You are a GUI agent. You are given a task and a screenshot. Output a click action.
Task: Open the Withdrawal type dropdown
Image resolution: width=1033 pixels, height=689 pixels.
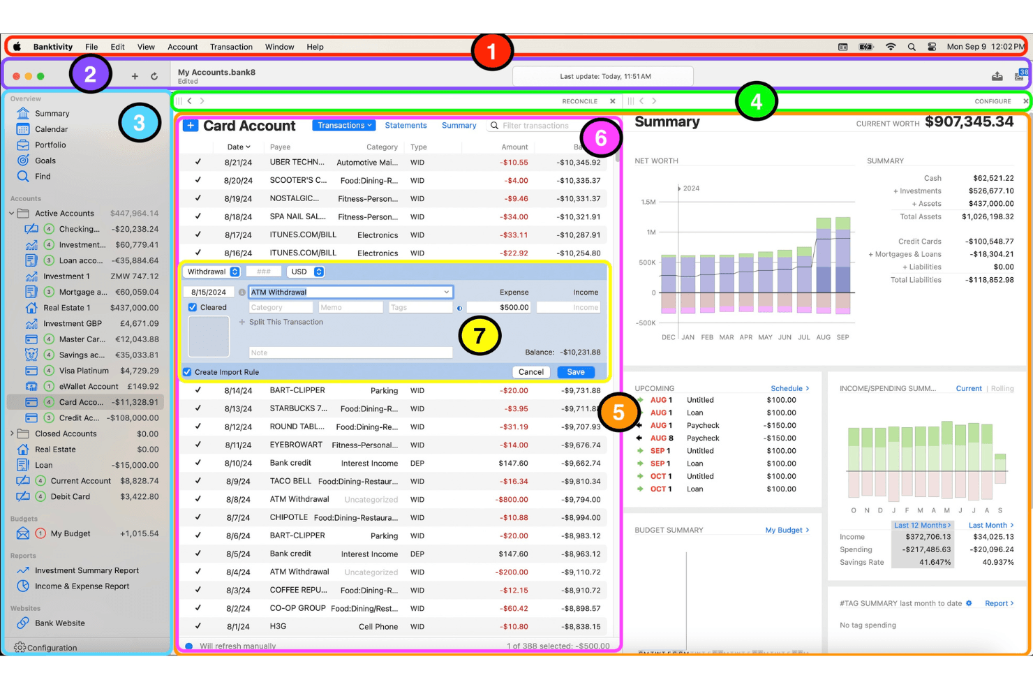click(212, 272)
